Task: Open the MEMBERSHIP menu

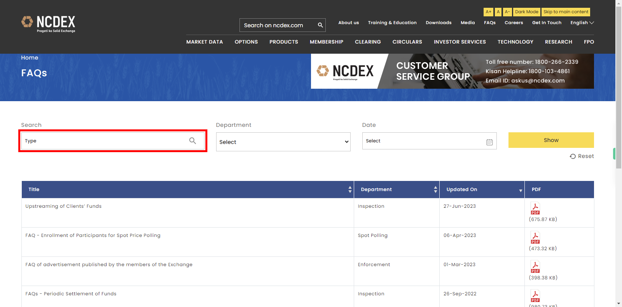Action: 327,42
